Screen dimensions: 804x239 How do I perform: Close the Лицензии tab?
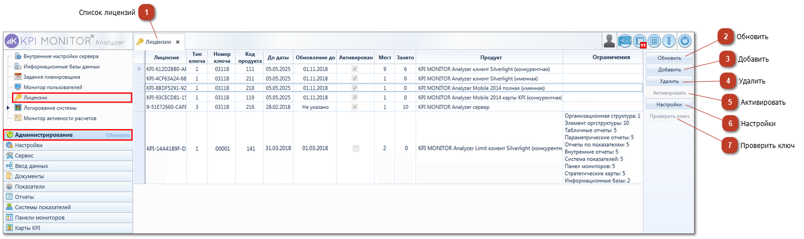pos(178,42)
